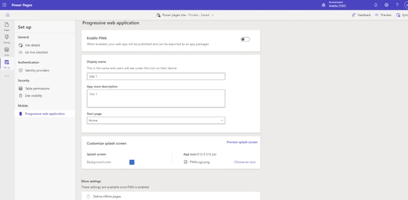Screen dimensions: 408x200
Task: Open the app launcher waffle icon
Action: [4, 5]
